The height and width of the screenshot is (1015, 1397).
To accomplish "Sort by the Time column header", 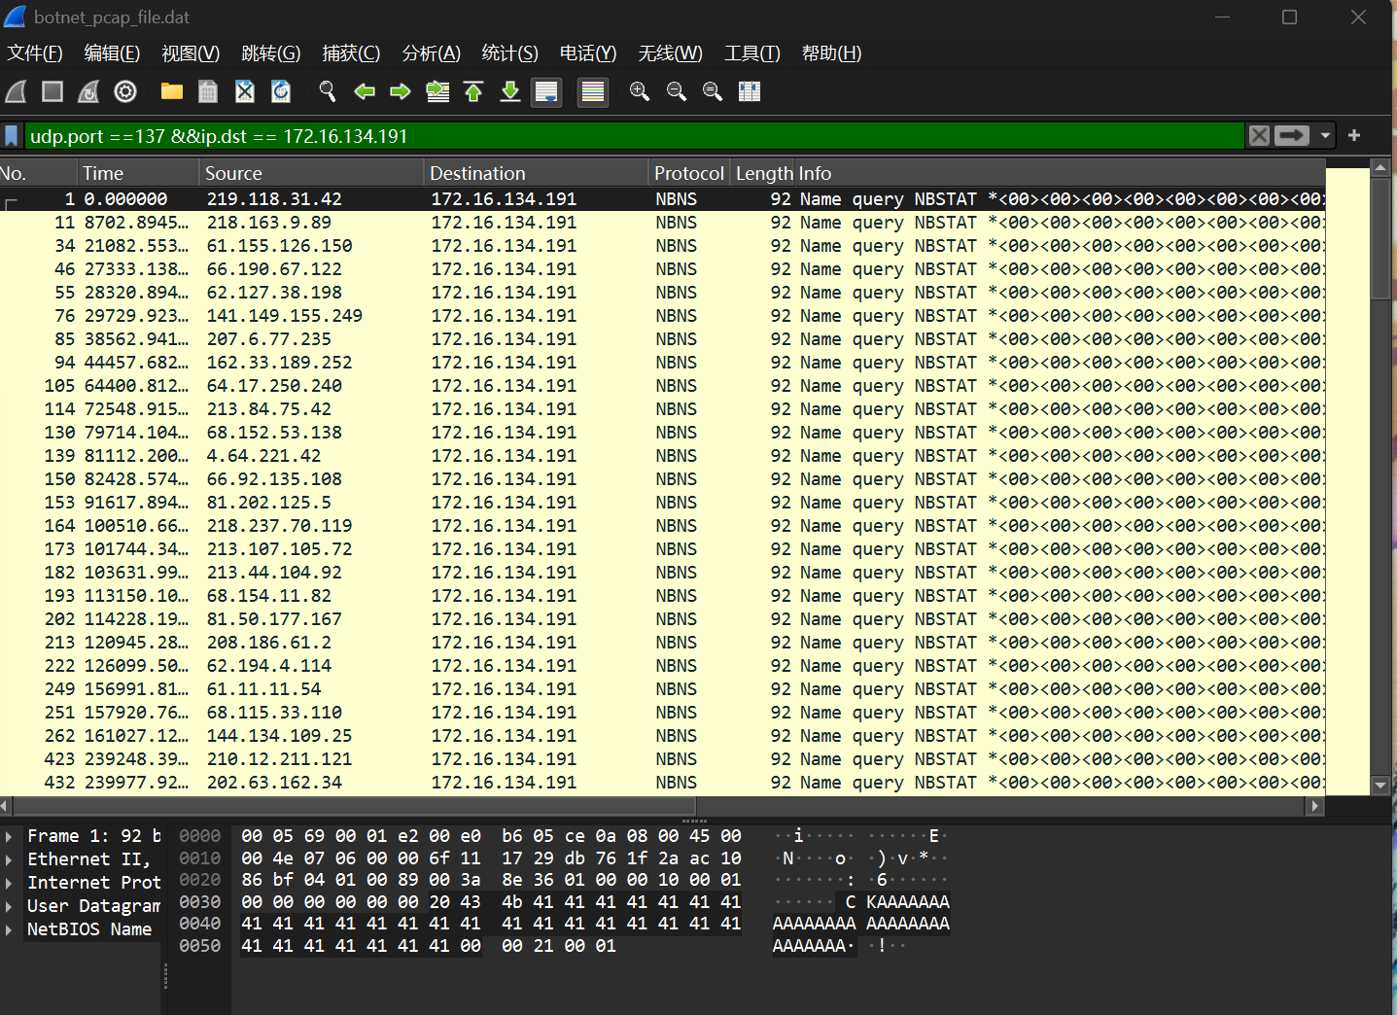I will pos(138,173).
